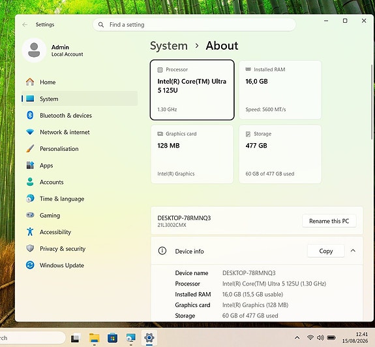
Task: Open Accessibility settings
Action: (80, 232)
